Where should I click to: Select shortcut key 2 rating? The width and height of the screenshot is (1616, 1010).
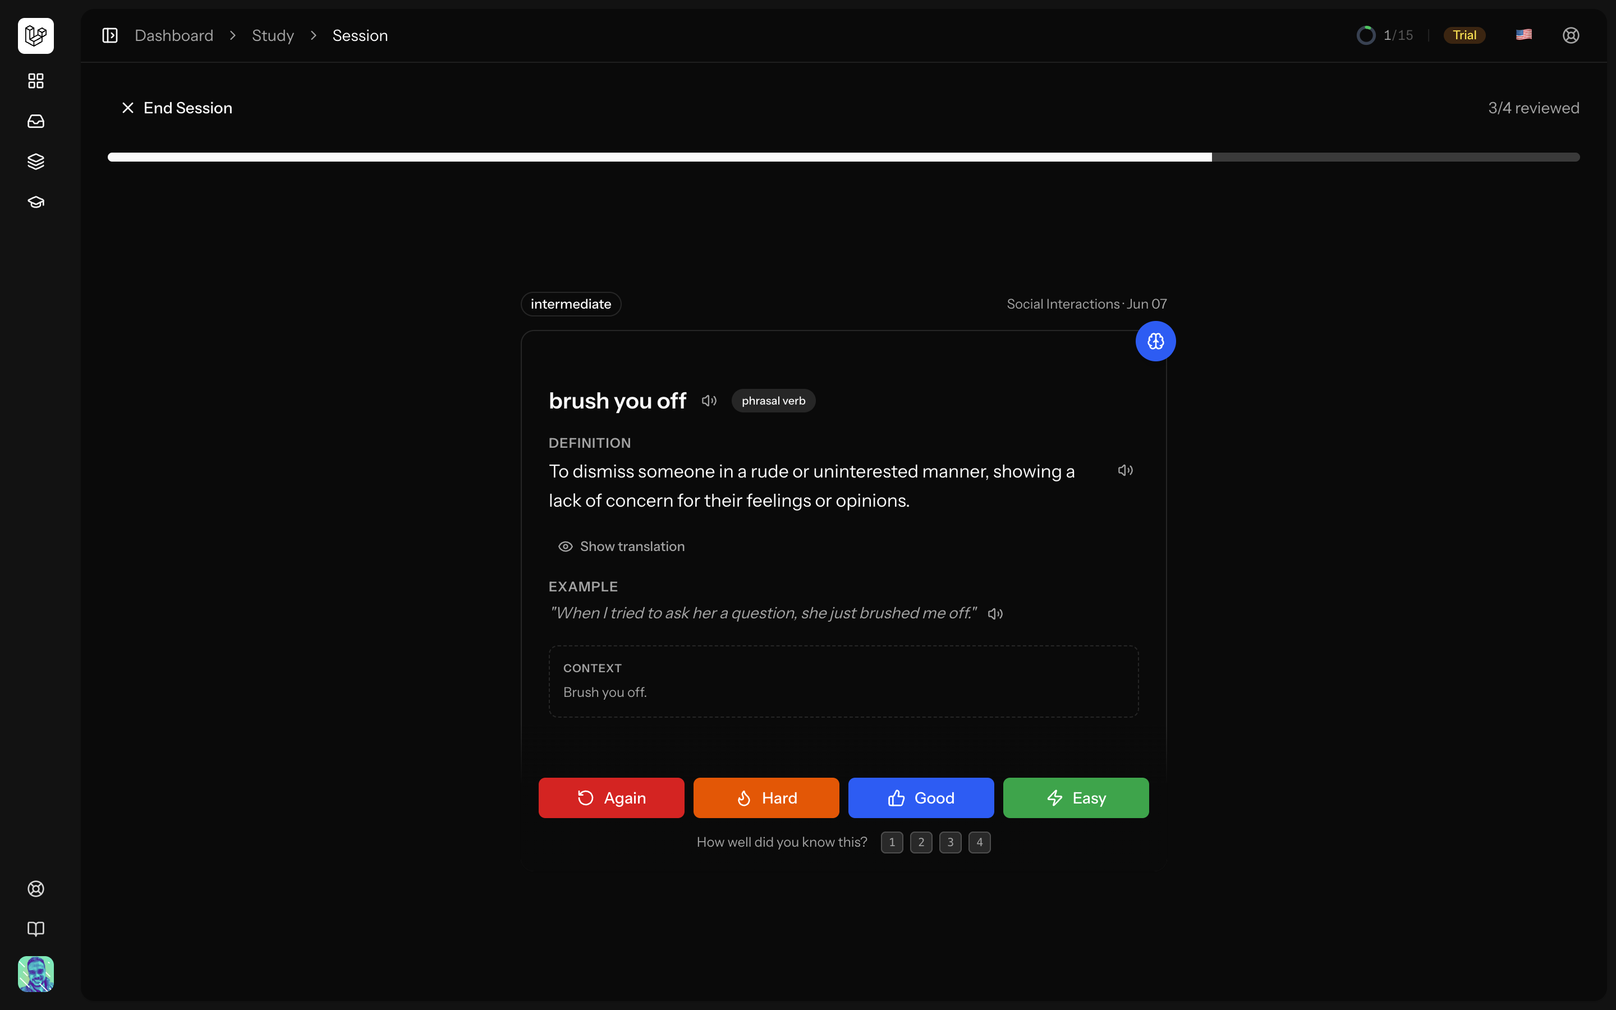(921, 842)
